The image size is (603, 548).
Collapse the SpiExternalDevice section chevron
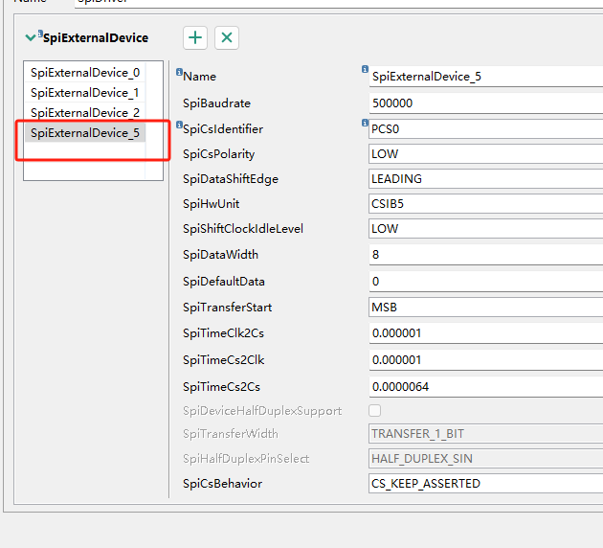click(31, 37)
